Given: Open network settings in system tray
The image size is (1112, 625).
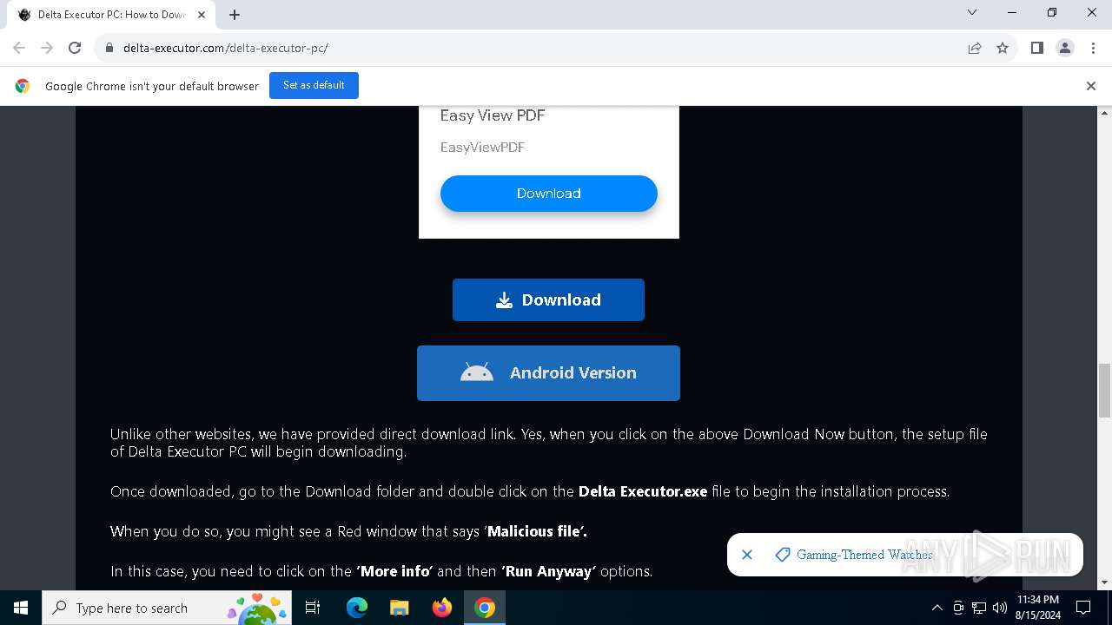Looking at the screenshot, I should click(x=979, y=608).
